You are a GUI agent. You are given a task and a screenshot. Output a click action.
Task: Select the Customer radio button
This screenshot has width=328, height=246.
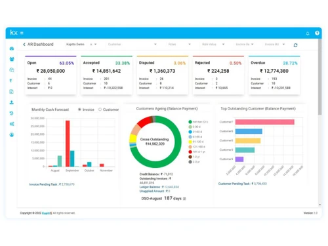(x=100, y=110)
